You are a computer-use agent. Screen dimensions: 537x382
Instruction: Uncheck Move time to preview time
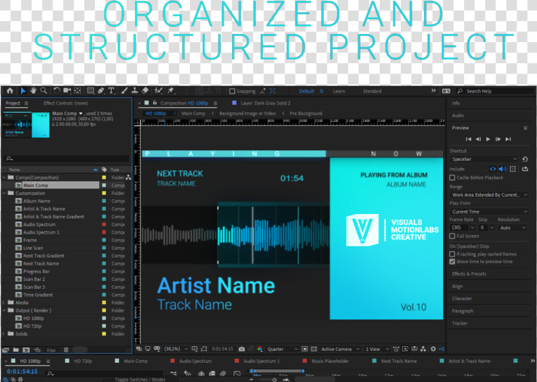[x=452, y=262]
